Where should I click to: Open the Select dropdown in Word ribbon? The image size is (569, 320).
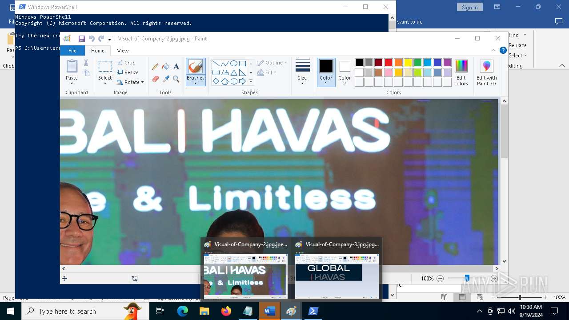click(517, 56)
